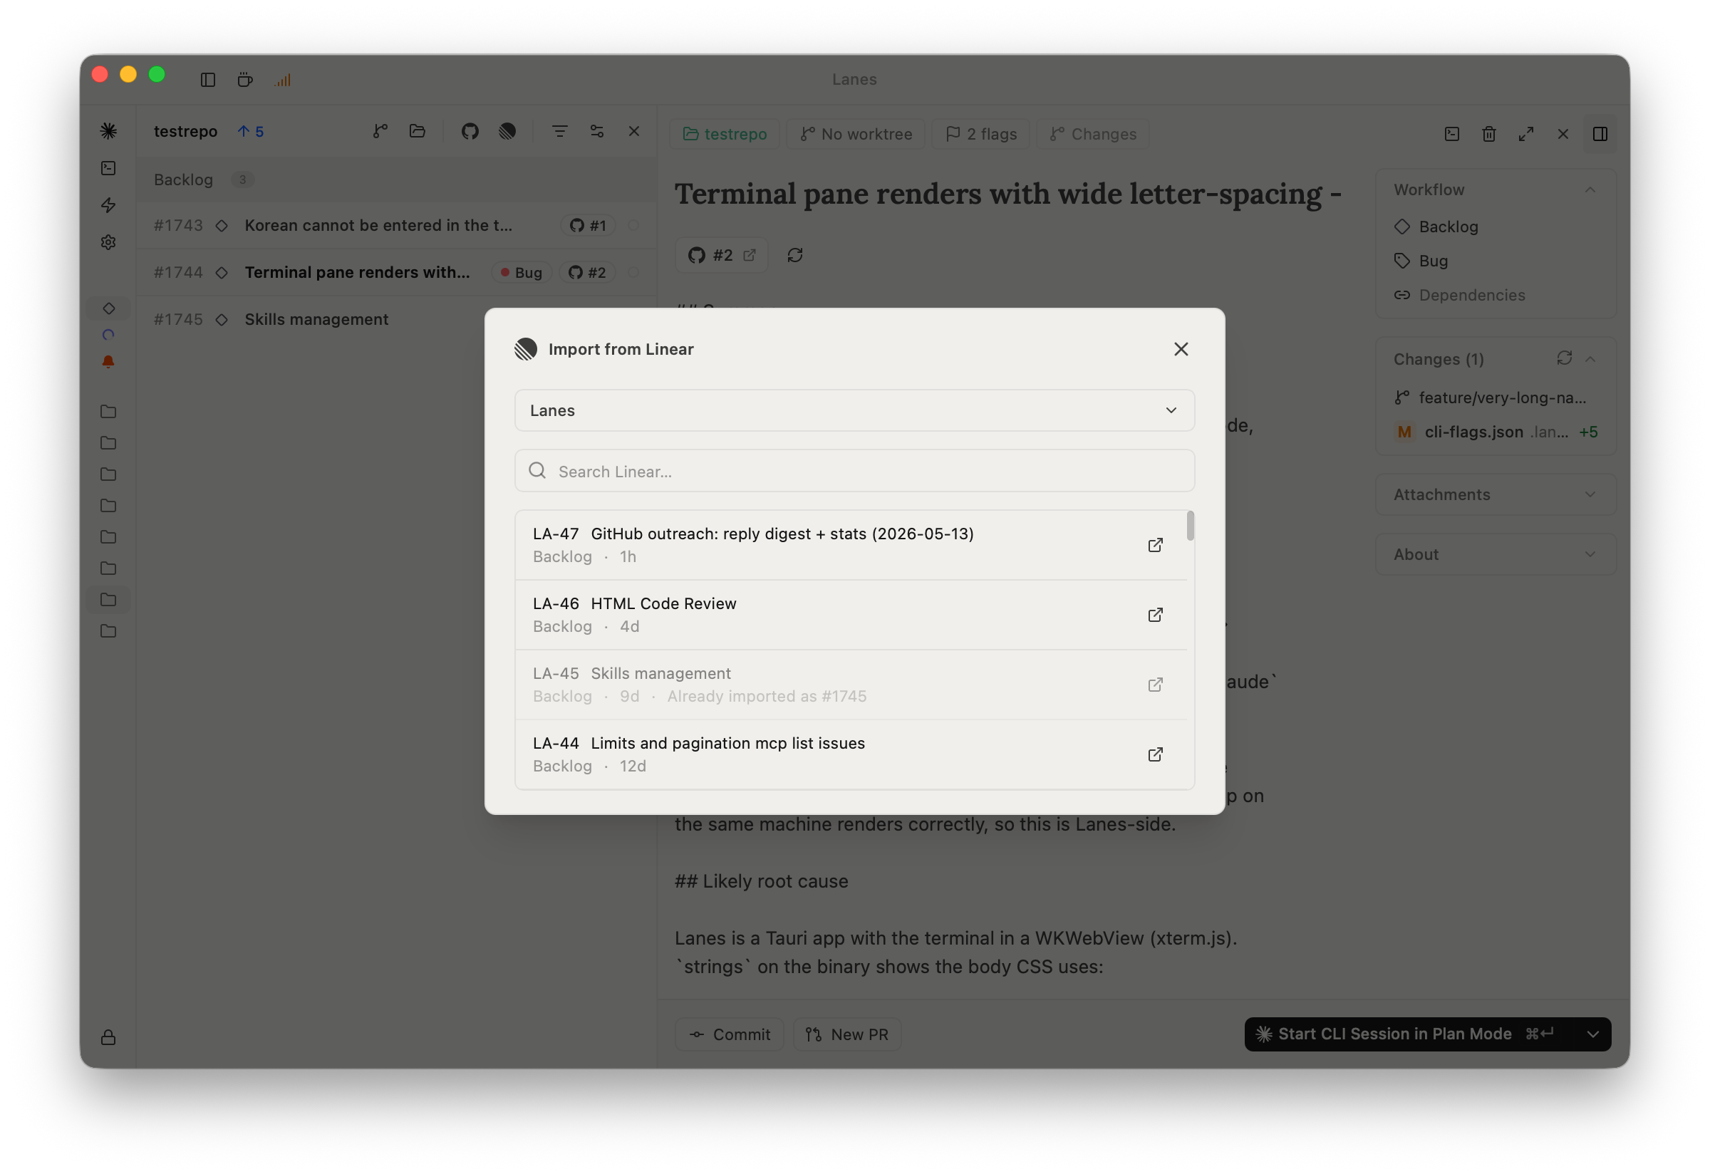Click the feature/very-long-na... branch
This screenshot has height=1174, width=1710.
[1491, 398]
